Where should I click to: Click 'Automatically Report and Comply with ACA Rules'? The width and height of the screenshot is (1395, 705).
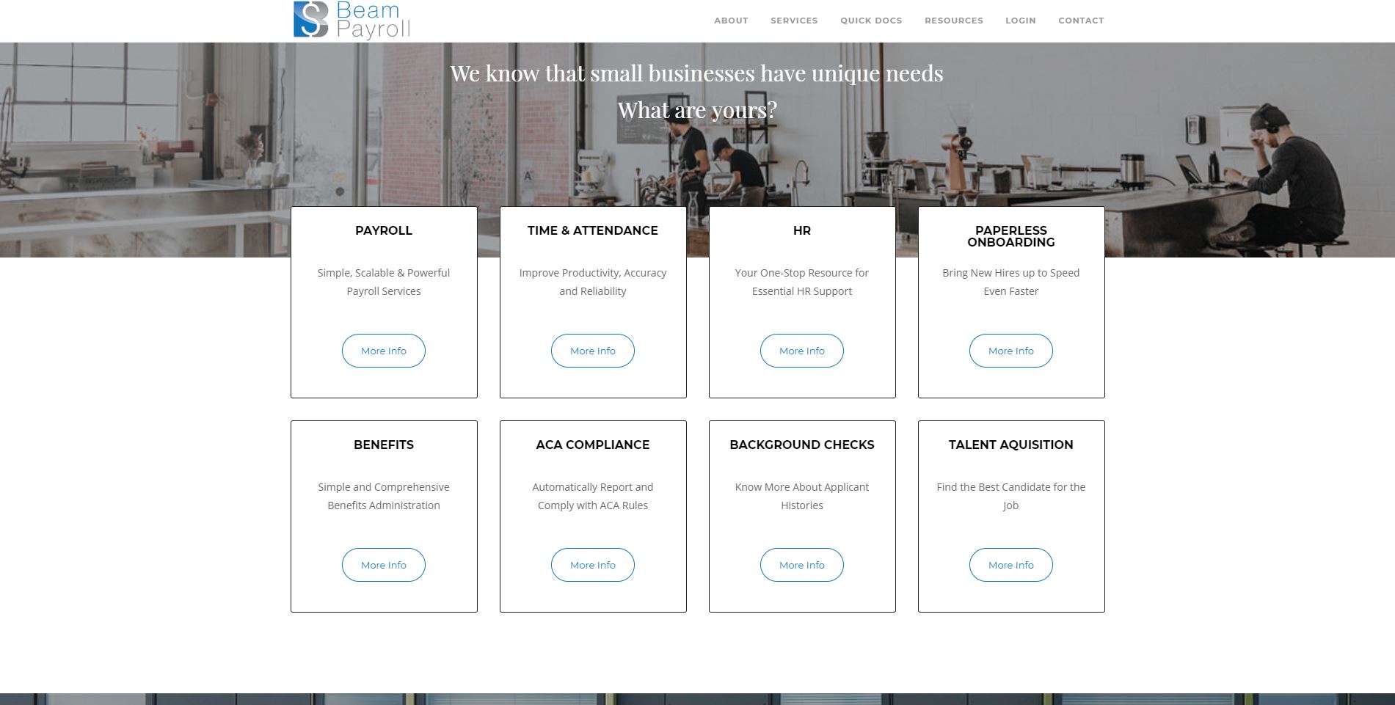point(593,496)
